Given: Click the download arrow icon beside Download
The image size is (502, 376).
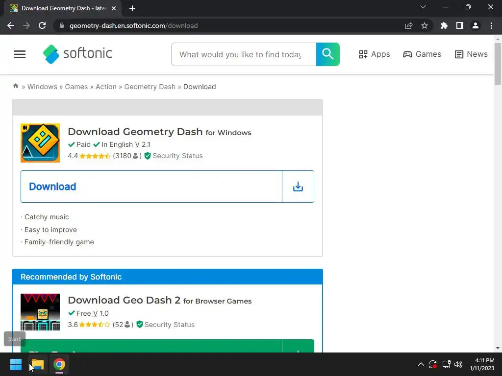Looking at the screenshot, I should (x=298, y=187).
